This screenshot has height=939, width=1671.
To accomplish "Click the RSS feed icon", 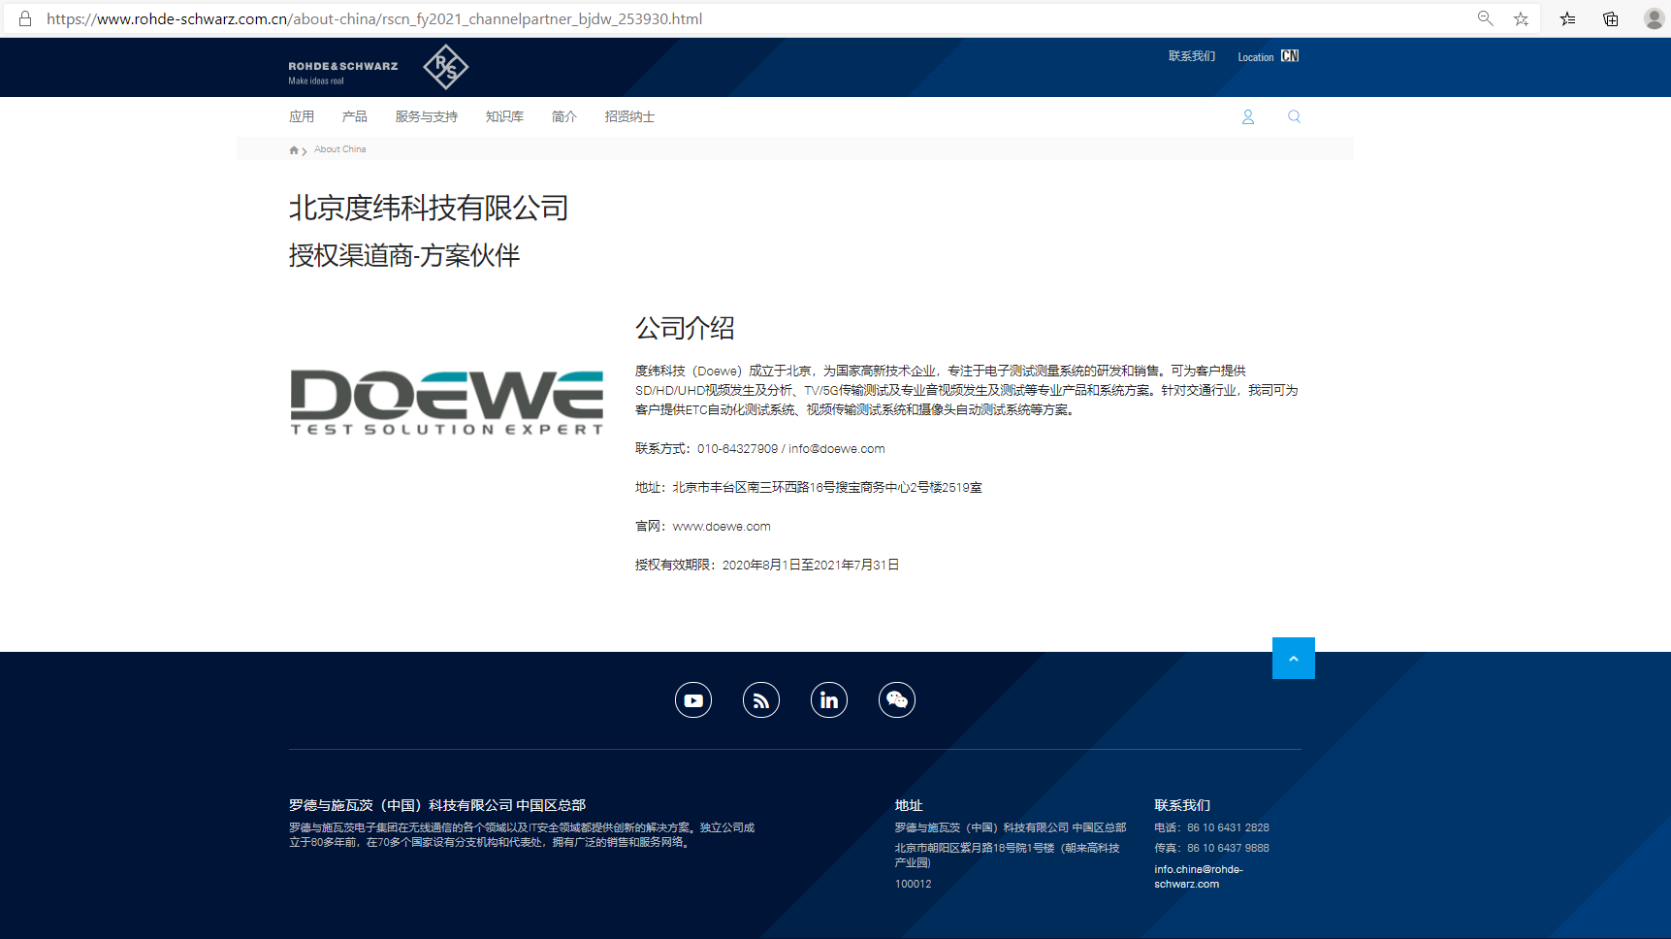I will click(x=761, y=700).
